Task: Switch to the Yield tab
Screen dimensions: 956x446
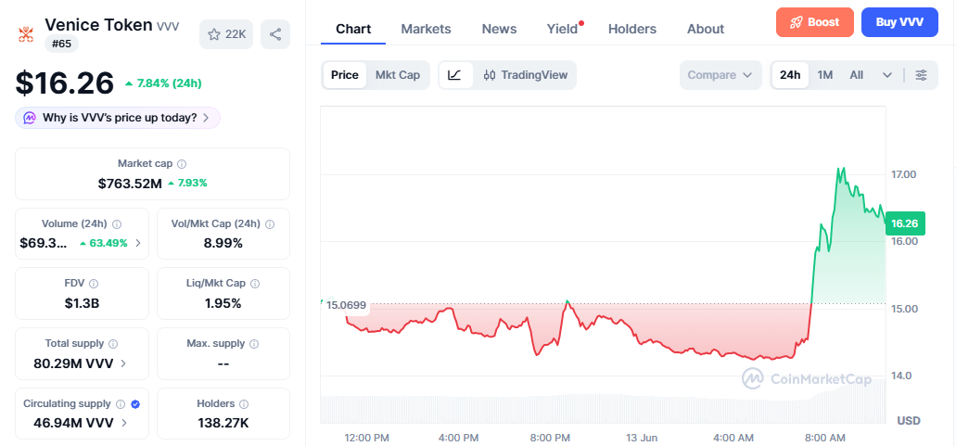Action: click(562, 29)
